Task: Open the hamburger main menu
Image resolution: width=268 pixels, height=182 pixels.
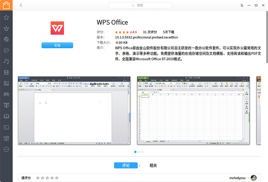Action: [x=242, y=5]
